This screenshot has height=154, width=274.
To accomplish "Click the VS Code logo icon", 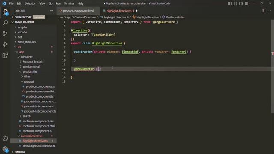I will [4, 3].
